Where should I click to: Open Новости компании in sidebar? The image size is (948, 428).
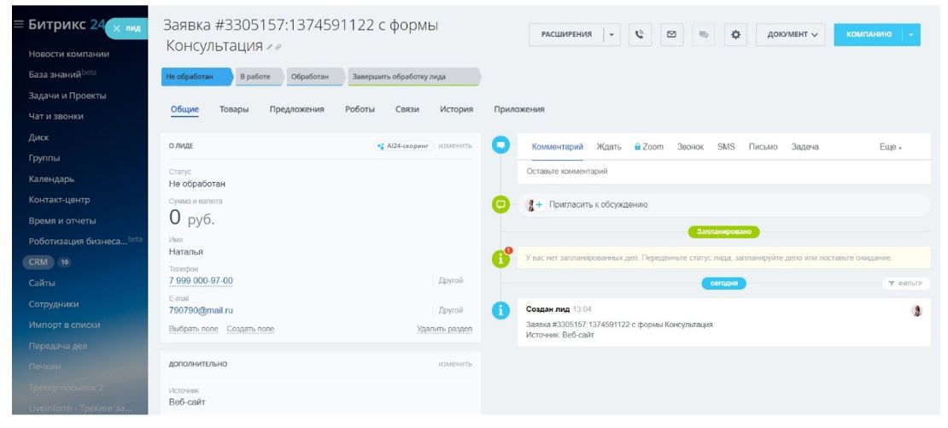69,54
